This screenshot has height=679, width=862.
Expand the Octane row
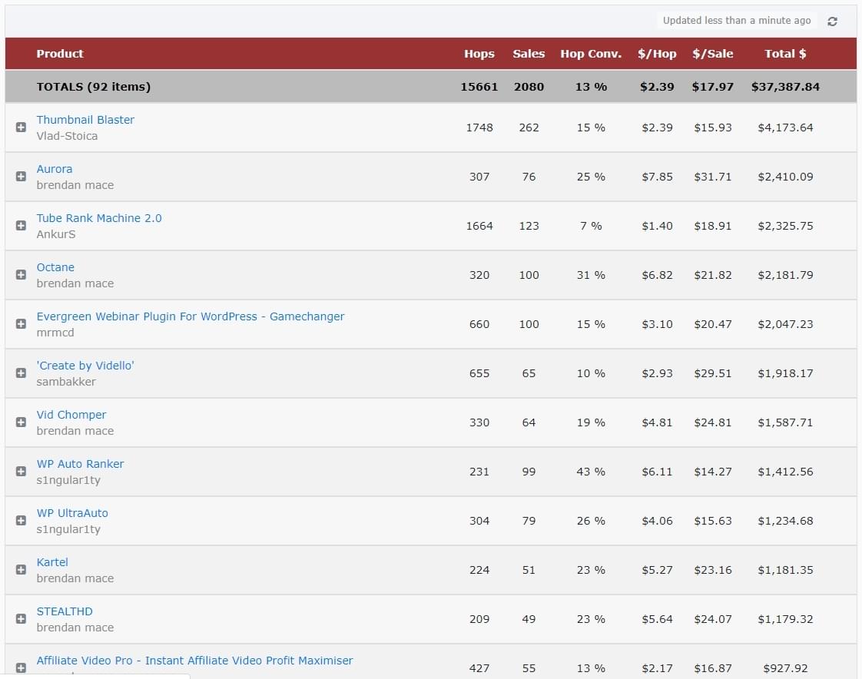click(x=21, y=275)
